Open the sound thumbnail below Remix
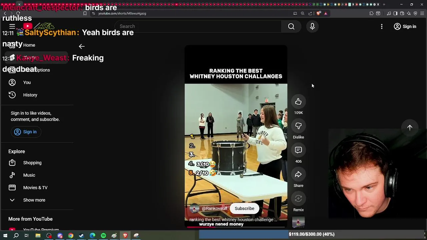The image size is (427, 240). [298, 222]
